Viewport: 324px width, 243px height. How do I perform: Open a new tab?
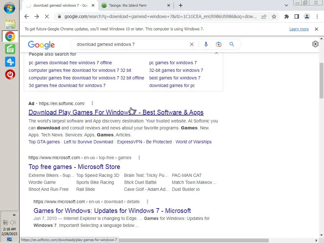(x=181, y=5)
